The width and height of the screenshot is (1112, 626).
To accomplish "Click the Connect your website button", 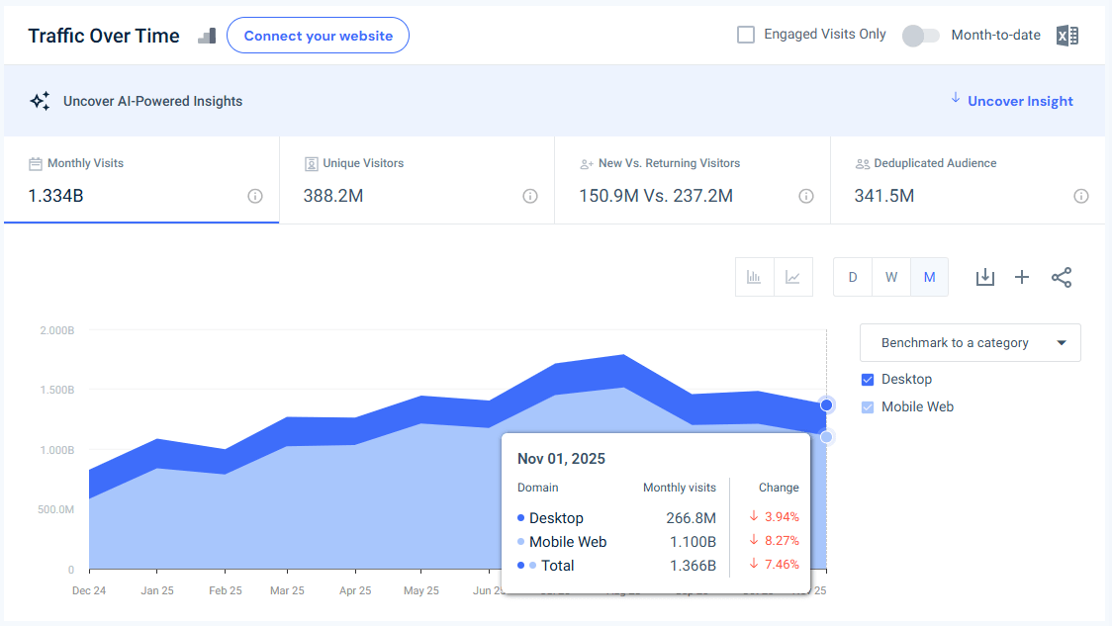I will [318, 35].
